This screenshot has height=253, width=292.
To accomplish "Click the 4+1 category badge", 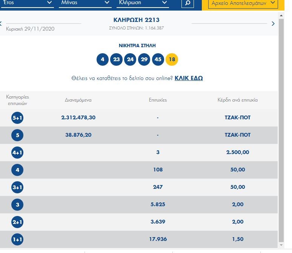I will click(x=17, y=153).
